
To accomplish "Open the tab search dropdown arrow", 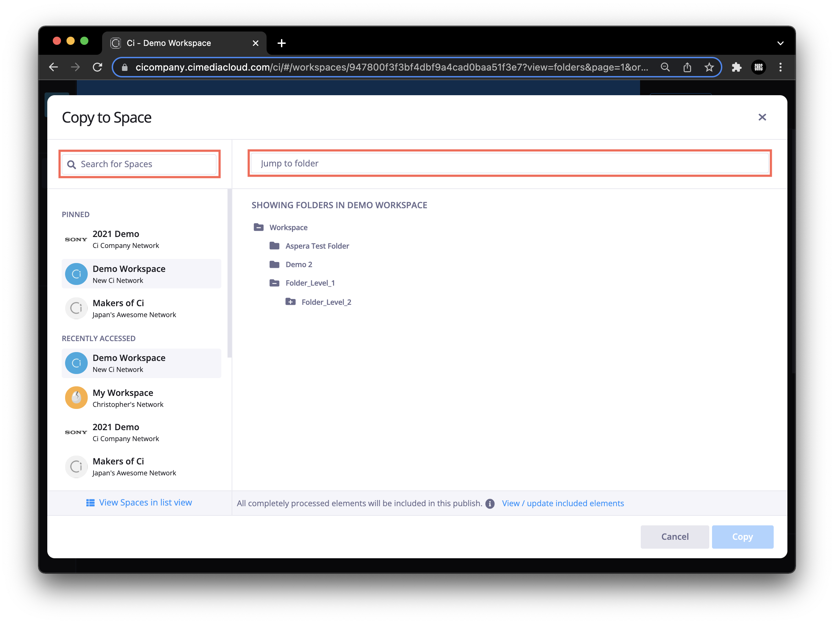I will 780,43.
